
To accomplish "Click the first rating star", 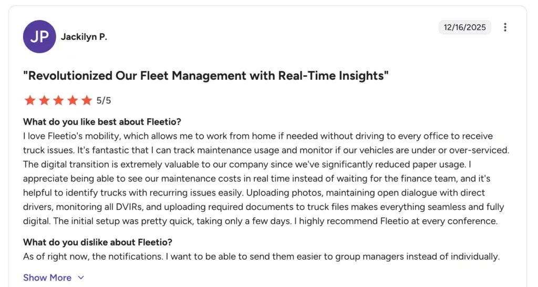I will [x=30, y=100].
